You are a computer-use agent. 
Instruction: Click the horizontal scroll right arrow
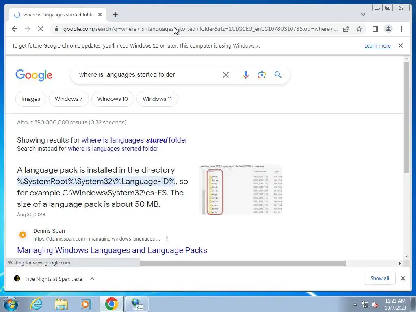click(x=400, y=263)
